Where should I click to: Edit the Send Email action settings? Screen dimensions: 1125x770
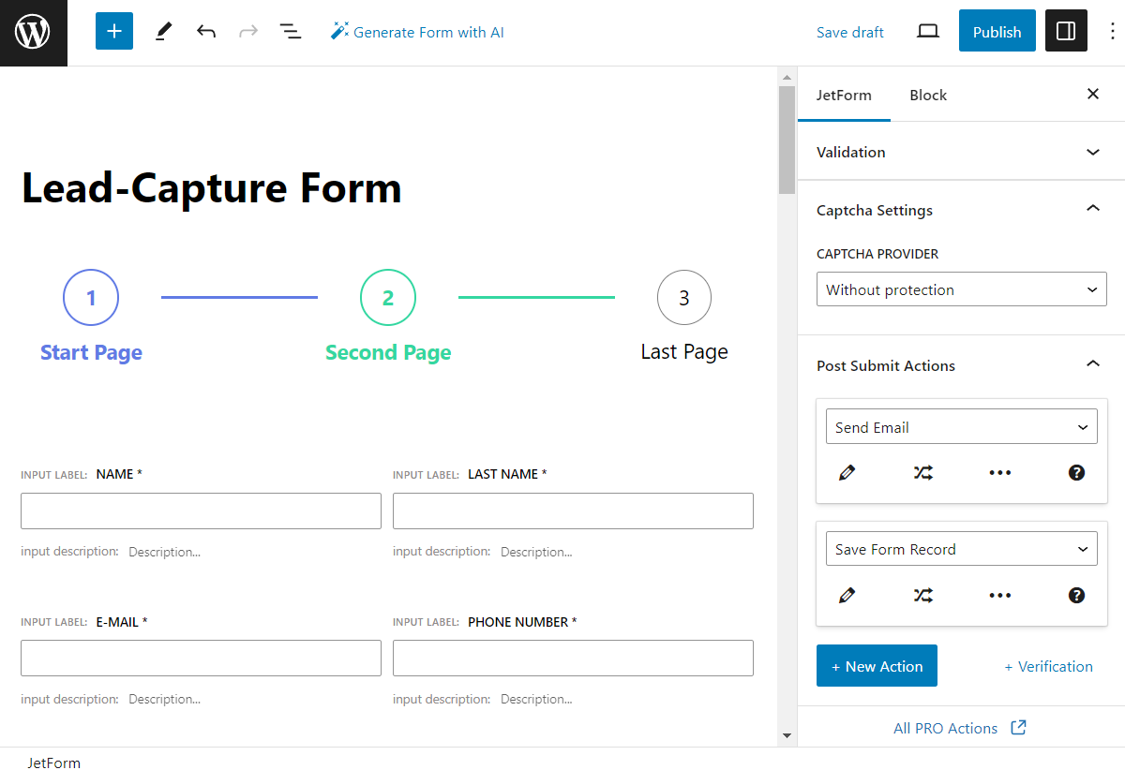pyautogui.click(x=847, y=473)
